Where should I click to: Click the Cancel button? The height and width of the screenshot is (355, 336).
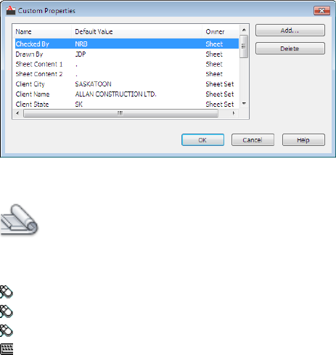pos(253,140)
